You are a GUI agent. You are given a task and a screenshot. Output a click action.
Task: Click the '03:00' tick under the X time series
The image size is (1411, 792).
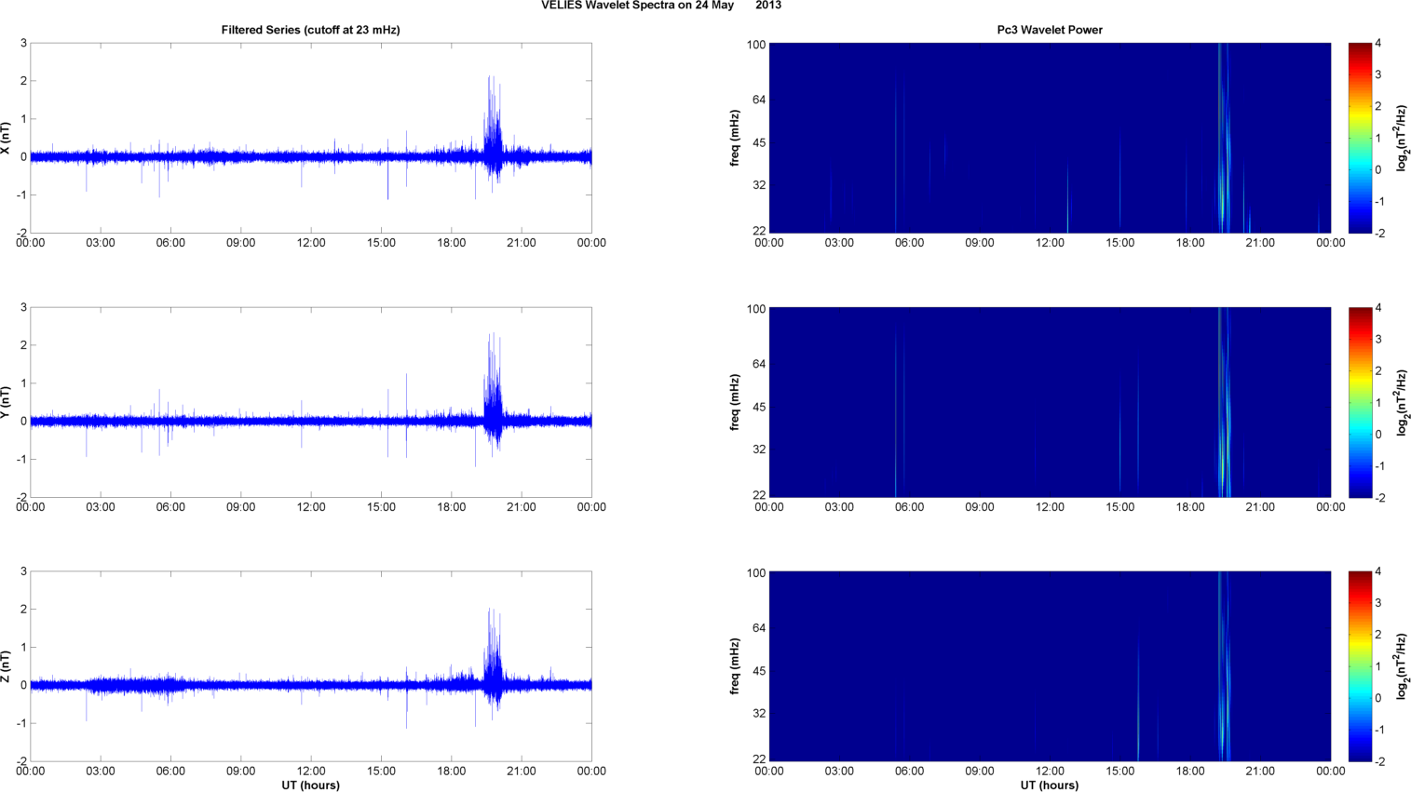(101, 243)
